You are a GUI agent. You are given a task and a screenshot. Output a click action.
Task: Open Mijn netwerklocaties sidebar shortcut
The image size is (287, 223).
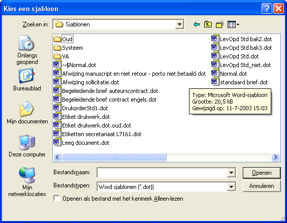[x=27, y=182]
